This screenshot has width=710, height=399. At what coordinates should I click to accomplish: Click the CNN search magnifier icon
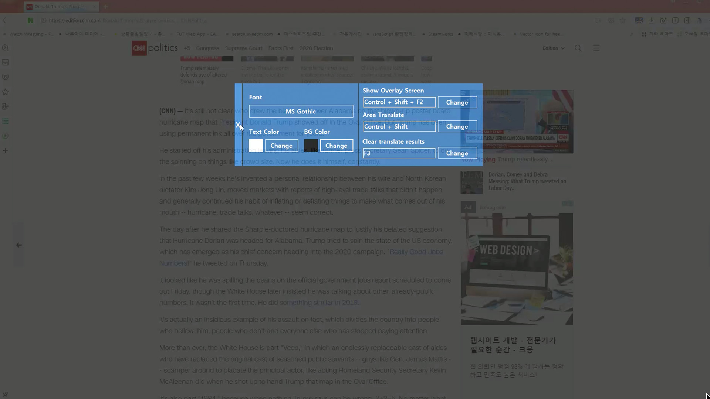pos(578,48)
